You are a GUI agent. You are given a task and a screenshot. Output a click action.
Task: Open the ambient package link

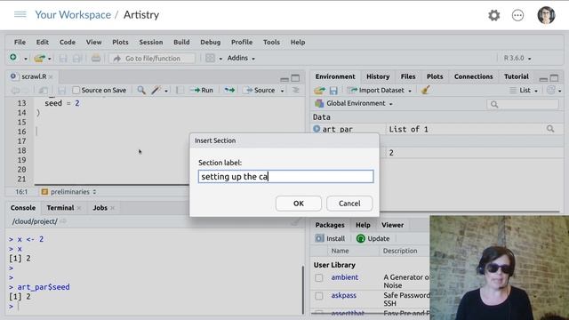coord(344,277)
